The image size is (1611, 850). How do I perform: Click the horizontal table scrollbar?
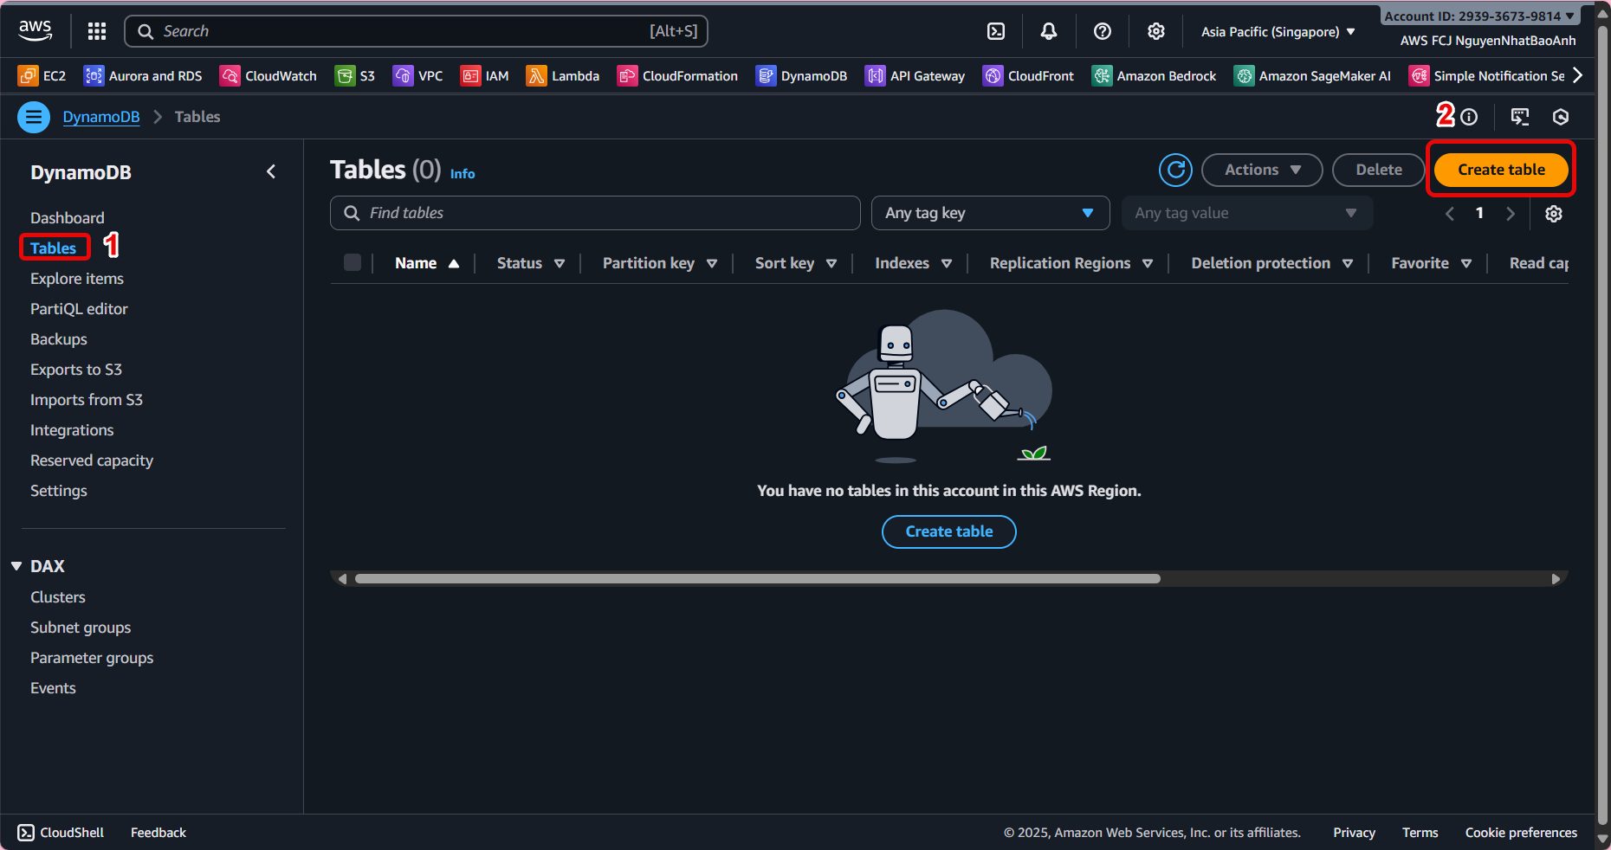pyautogui.click(x=757, y=578)
